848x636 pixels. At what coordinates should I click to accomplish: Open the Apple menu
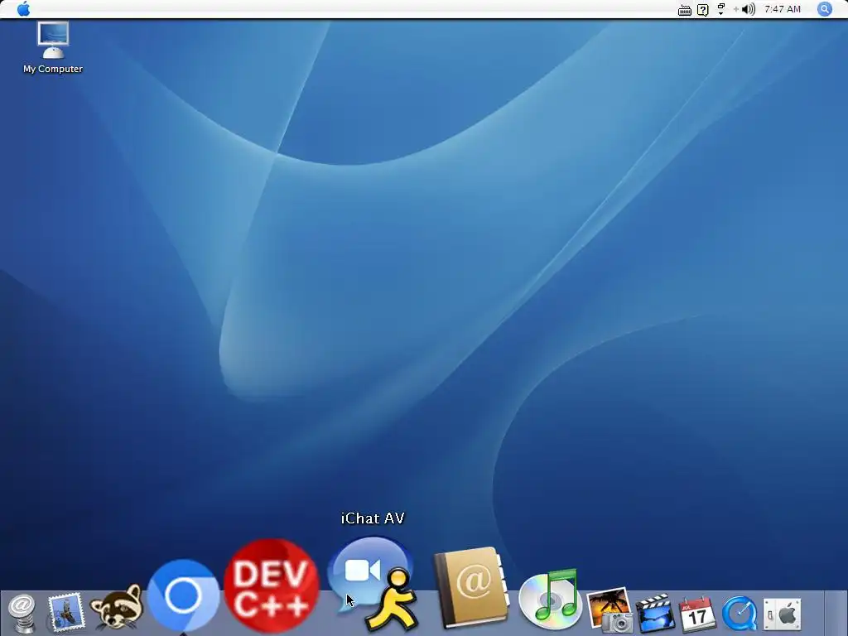(23, 8)
